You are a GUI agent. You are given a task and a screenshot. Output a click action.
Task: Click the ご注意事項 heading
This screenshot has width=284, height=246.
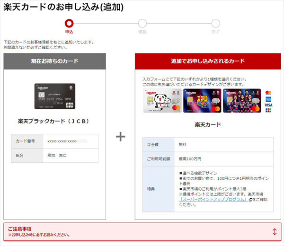(19, 229)
